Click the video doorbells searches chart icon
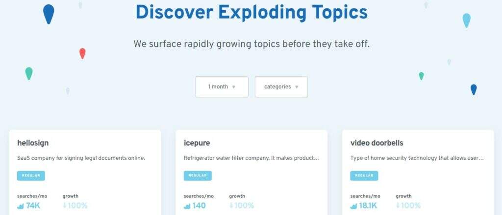This screenshot has height=215, width=502. (x=354, y=206)
